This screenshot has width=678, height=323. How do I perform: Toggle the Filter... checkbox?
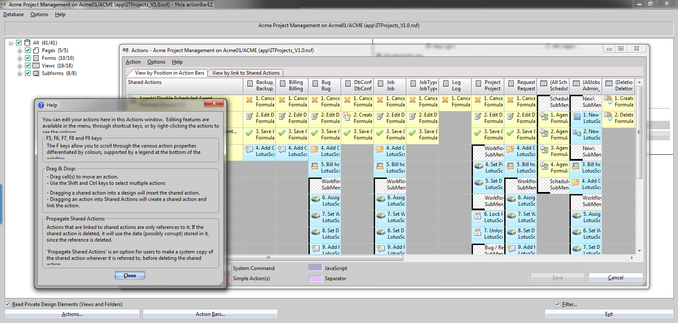pos(558,304)
